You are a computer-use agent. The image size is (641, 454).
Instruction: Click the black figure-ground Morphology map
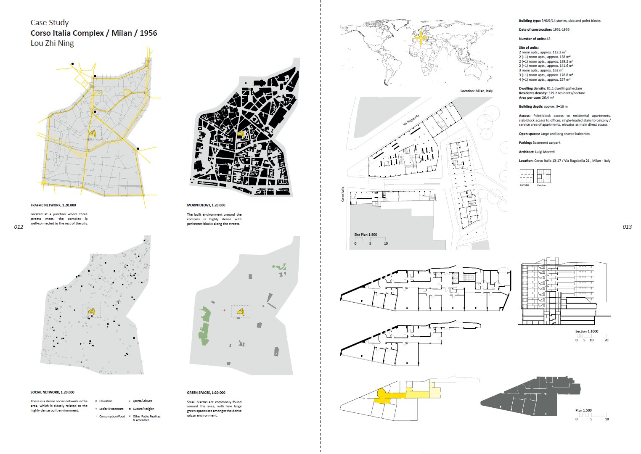tap(246, 132)
